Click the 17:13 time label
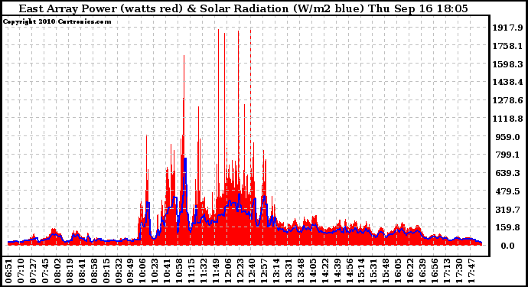528x287 pixels. (x=447, y=270)
